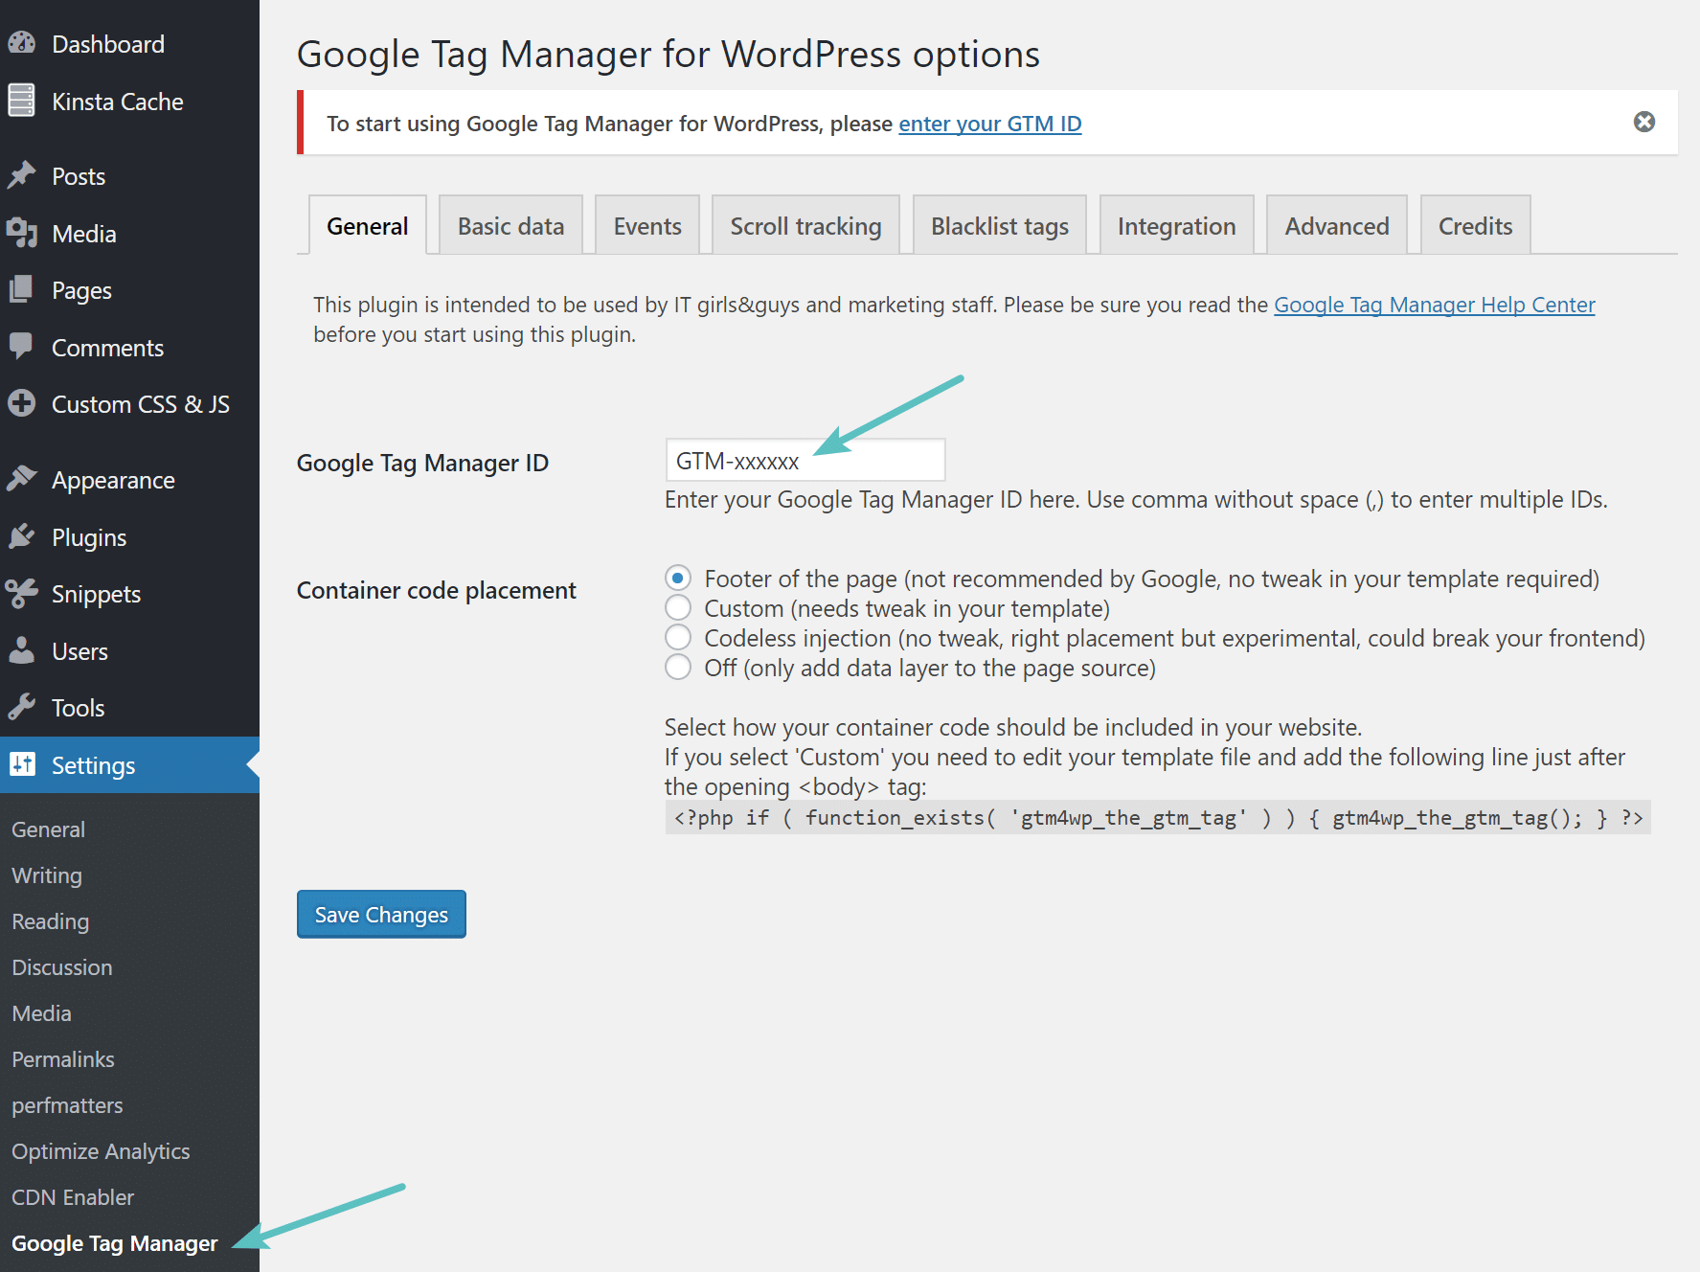Screen dimensions: 1700x1272
Task: Switch to Scroll tracking tab
Action: pos(805,226)
